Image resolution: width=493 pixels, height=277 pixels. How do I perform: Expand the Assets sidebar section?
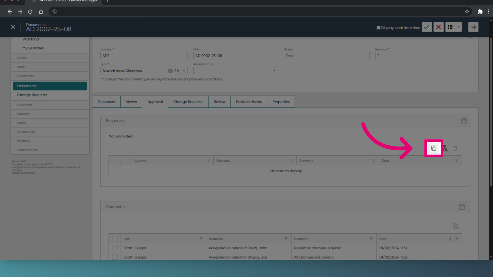pyautogui.click(x=50, y=123)
